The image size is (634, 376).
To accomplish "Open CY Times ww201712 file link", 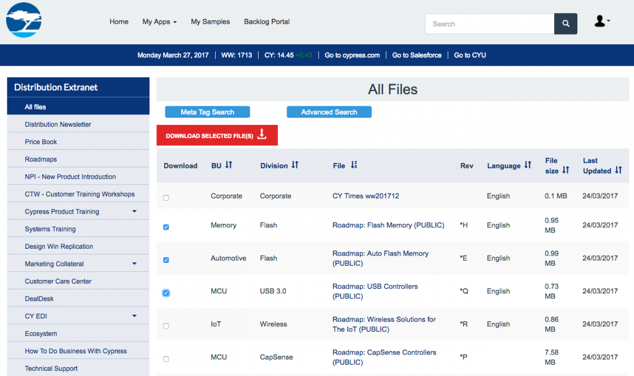I will 366,196.
